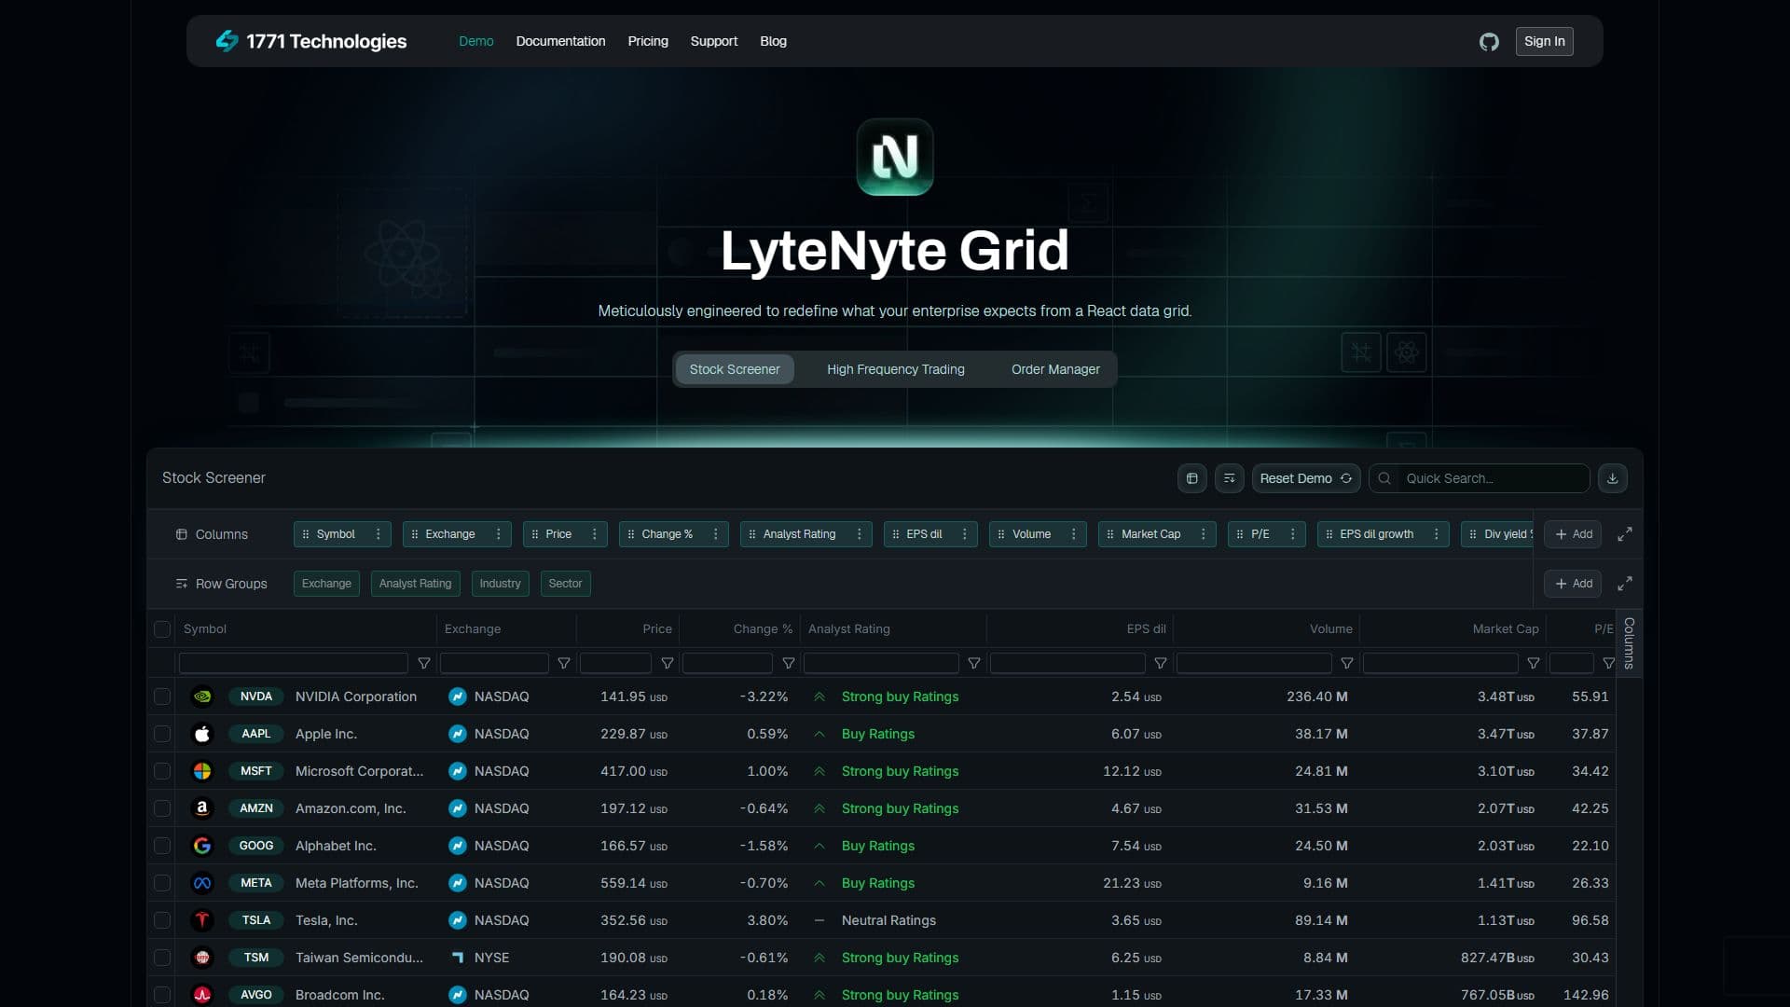Image resolution: width=1790 pixels, height=1007 pixels.
Task: Click the Symbol column filter icon
Action: 424,663
